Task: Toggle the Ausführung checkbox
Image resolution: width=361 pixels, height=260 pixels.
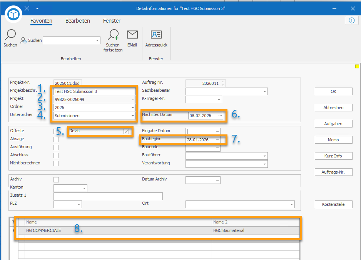Action: 56,147
